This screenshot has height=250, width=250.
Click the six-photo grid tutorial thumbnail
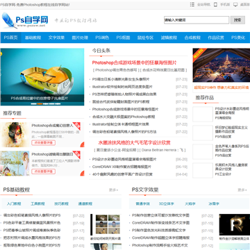[x=106, y=224]
